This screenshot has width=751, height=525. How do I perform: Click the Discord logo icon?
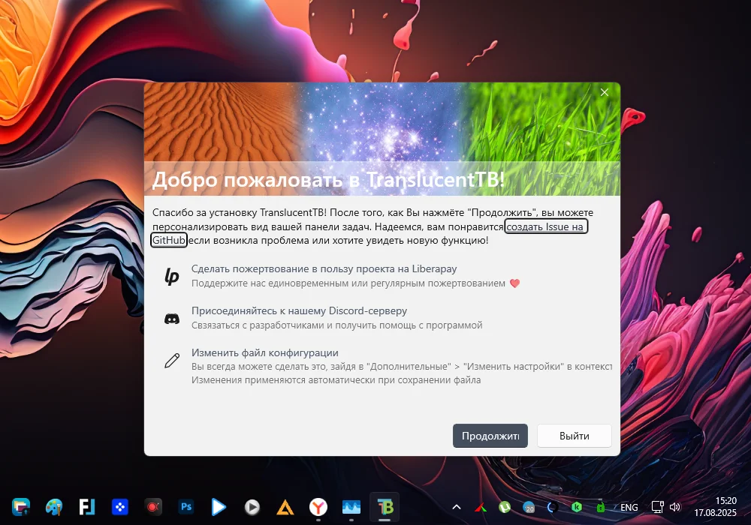(172, 319)
